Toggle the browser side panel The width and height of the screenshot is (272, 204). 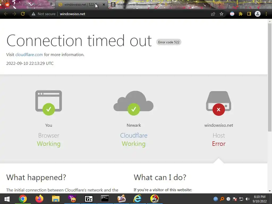click(249, 14)
